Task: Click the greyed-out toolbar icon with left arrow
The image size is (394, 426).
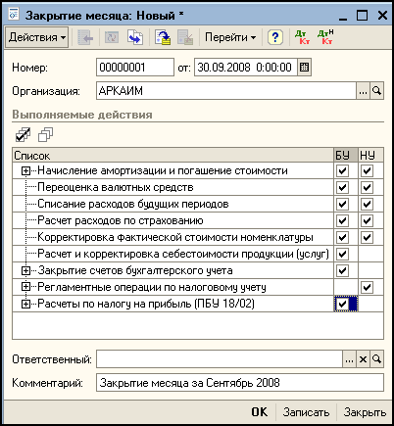Action: pyautogui.click(x=85, y=37)
